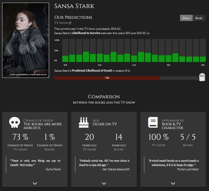This screenshot has height=191, width=209.
Task: Click the Comparison heading
Action: [x=104, y=97]
